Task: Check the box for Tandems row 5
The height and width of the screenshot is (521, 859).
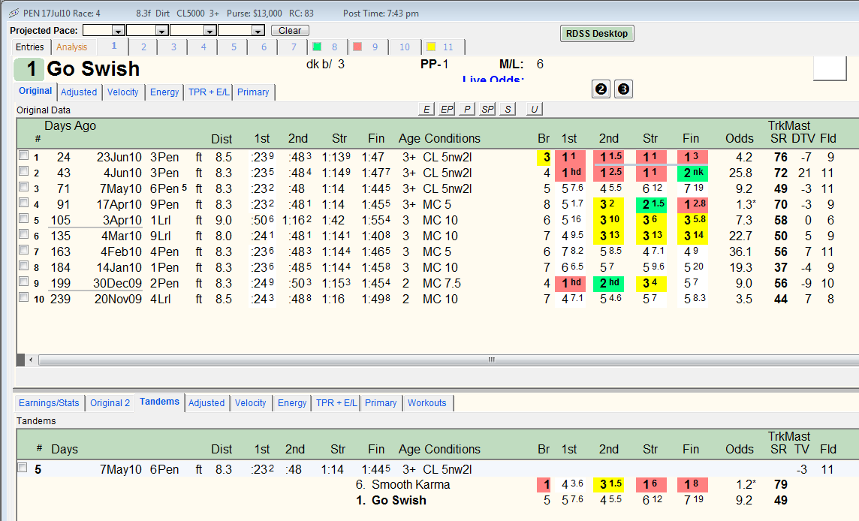Action: 23,468
